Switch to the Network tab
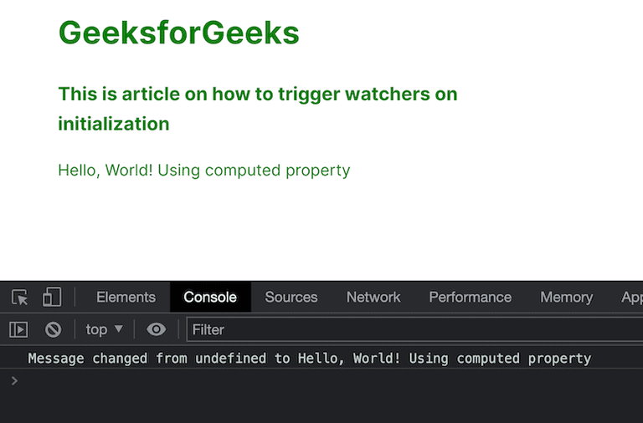Viewport: 643px width, 423px height. (373, 297)
